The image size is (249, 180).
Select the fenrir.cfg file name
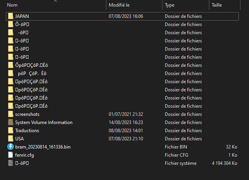(x=25, y=155)
